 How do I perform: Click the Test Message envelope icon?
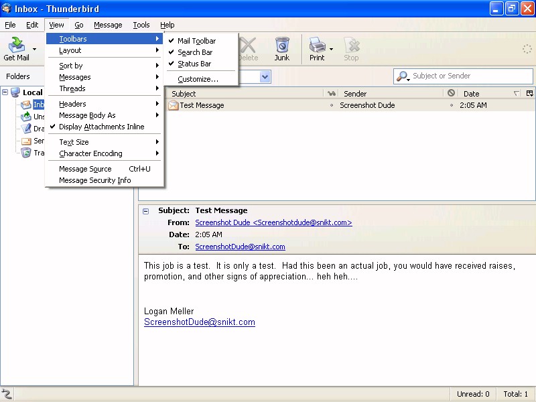tap(174, 105)
